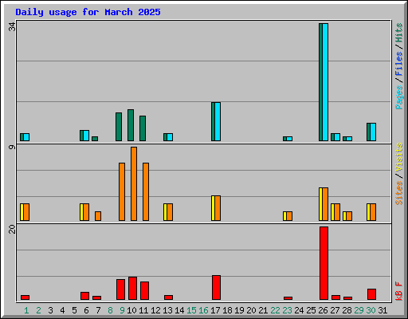Click the orange sites bar for day 28
Screen dimensions: 408x319
tap(349, 216)
